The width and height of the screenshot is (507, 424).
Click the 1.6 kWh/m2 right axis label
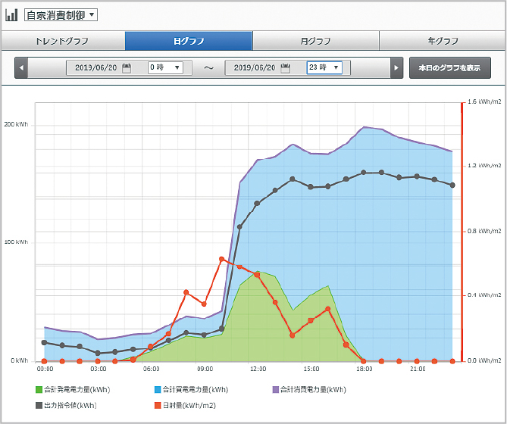pos(484,101)
